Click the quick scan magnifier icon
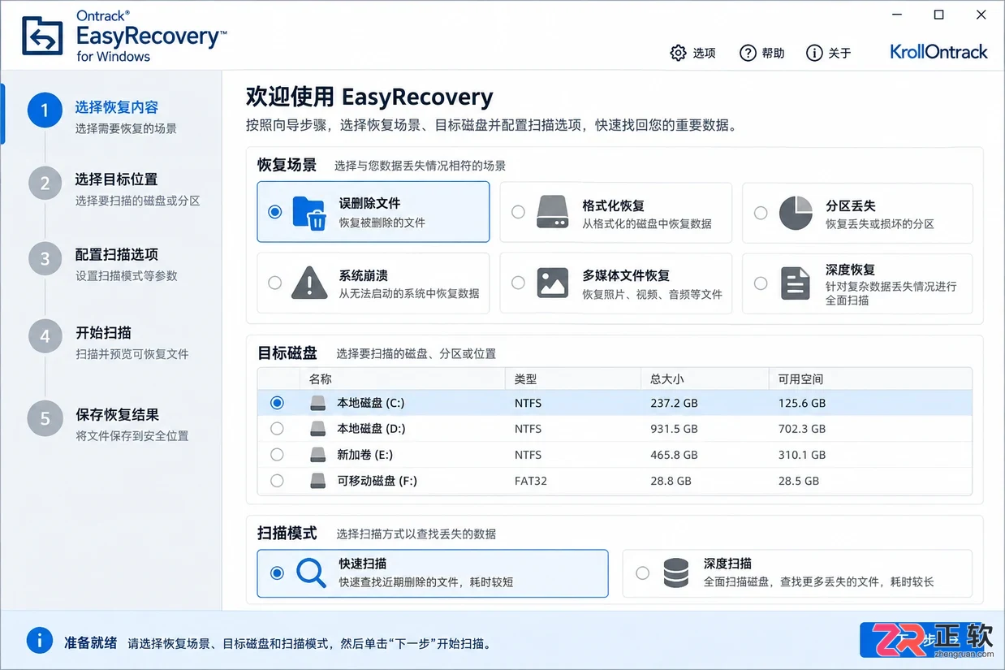The height and width of the screenshot is (670, 1005). [x=311, y=573]
